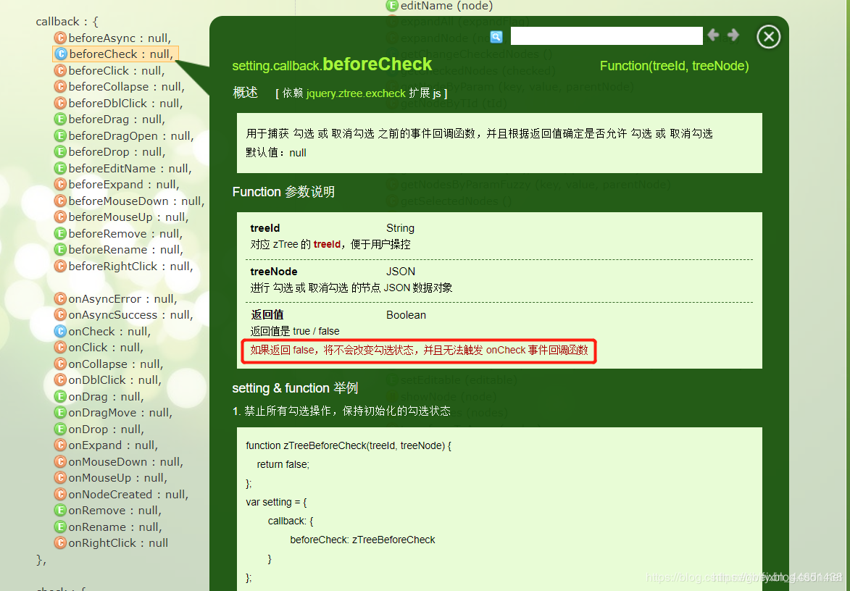850x591 pixels.
Task: Click the E icon beside beforeDrop
Action: click(60, 151)
